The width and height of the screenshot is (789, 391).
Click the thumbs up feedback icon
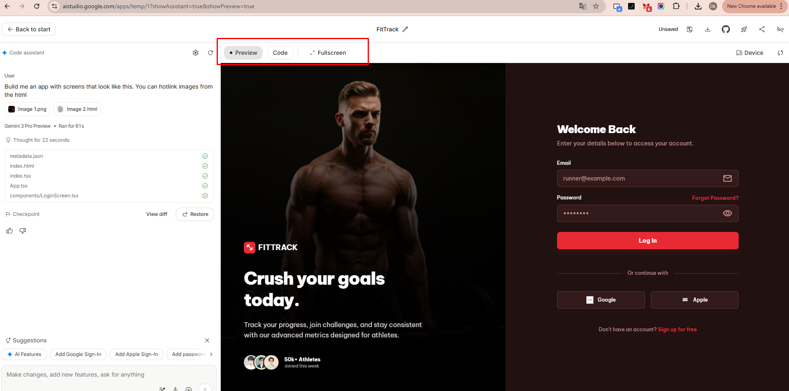[9, 231]
